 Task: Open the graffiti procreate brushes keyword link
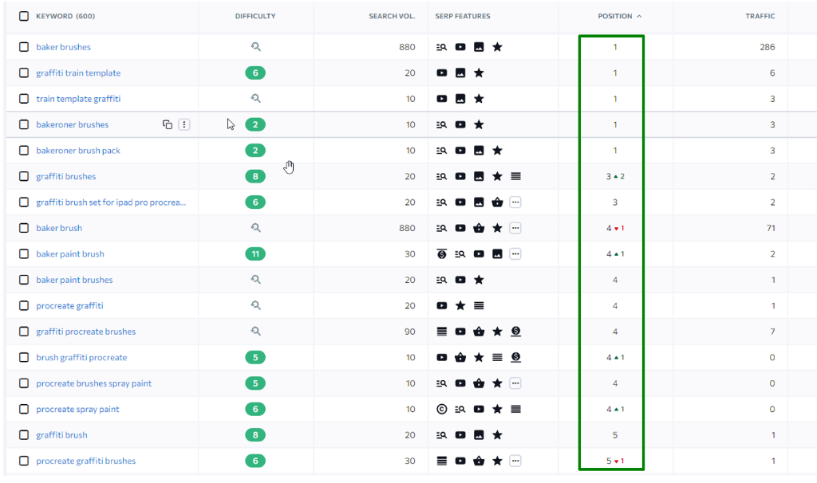85,332
